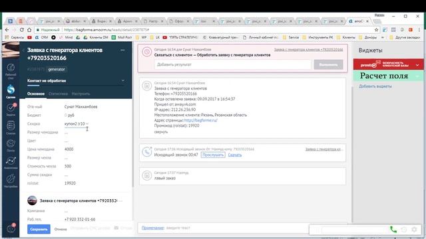Click the свернуть link to collapse the note
This screenshot has width=426, height=239.
click(x=161, y=132)
